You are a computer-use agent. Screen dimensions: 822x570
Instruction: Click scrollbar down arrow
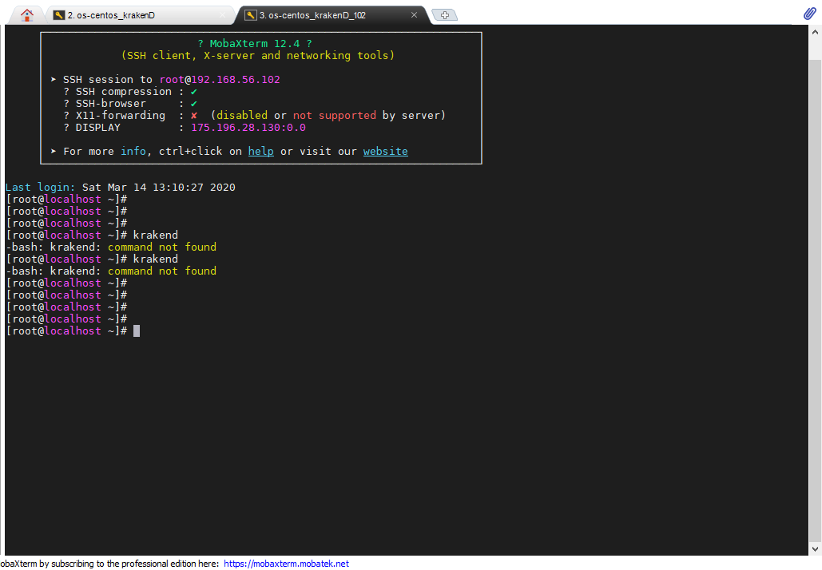click(815, 549)
